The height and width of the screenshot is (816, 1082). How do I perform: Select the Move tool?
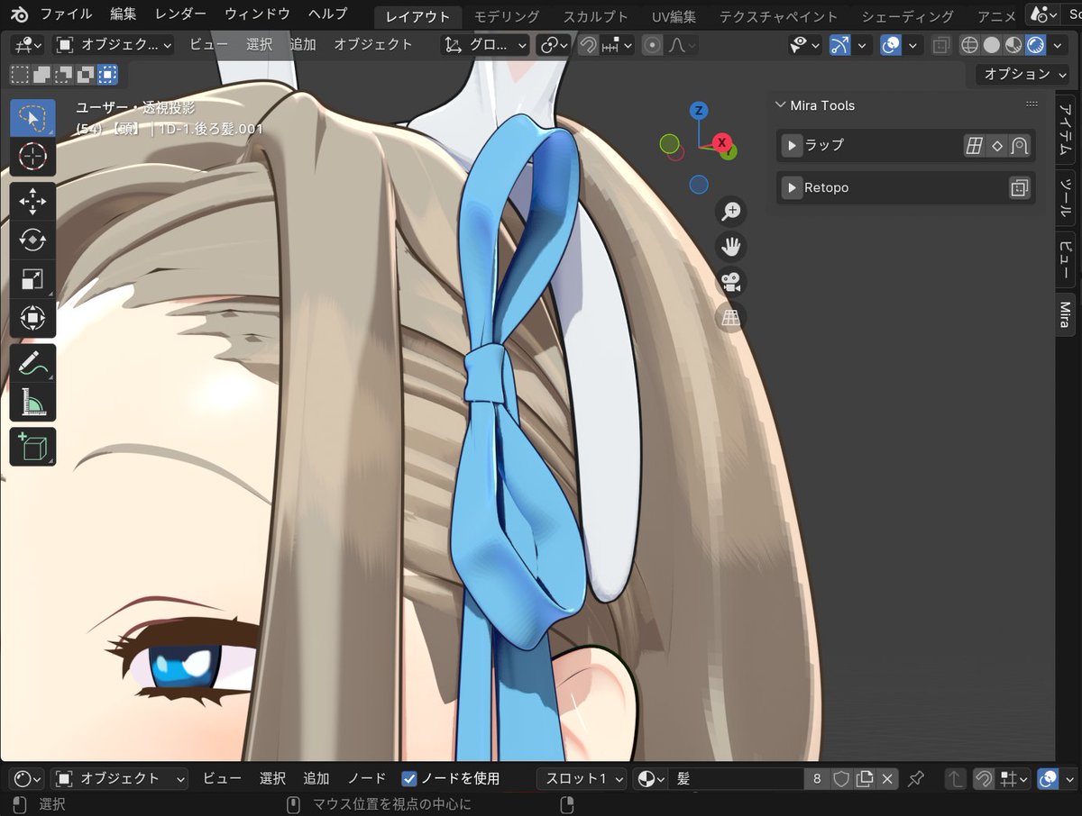coord(32,202)
